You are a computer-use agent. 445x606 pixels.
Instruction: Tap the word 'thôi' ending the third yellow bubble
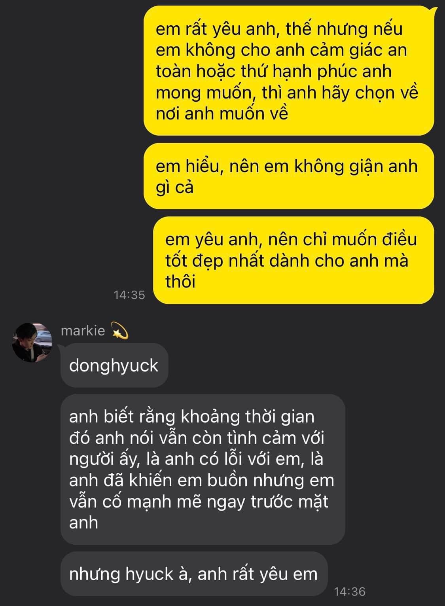click(x=180, y=282)
